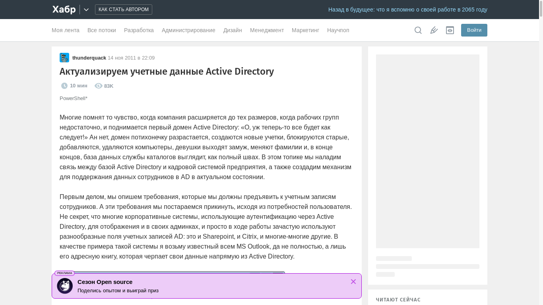
Task: Click 'Поделись опытом и выиграй приз' text
Action: click(118, 291)
